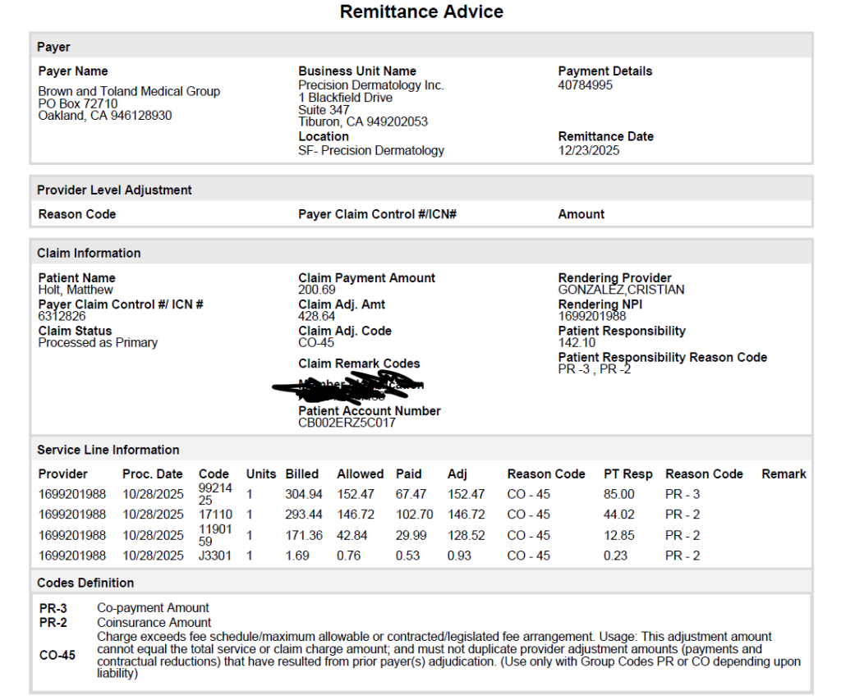Click the Payer section header
Viewport: 841px width, 700px height.
54,48
